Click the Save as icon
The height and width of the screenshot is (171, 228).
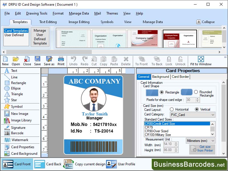click(x=49, y=61)
